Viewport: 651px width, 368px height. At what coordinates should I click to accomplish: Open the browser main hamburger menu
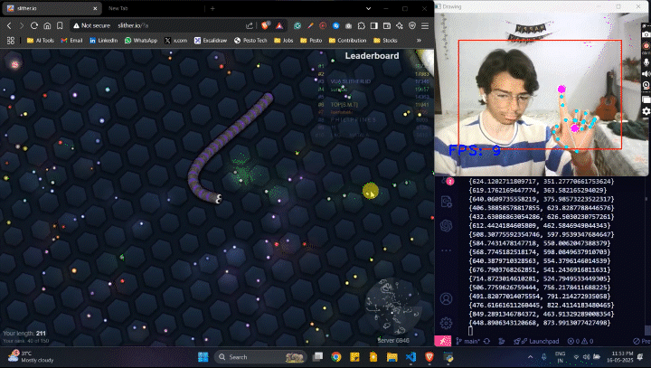coord(425,25)
